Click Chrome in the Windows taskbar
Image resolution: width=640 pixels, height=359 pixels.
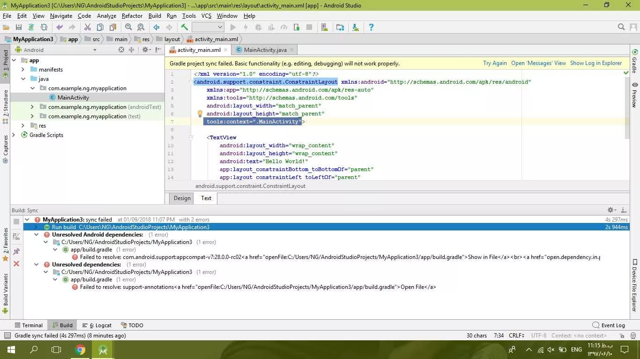pos(80,350)
